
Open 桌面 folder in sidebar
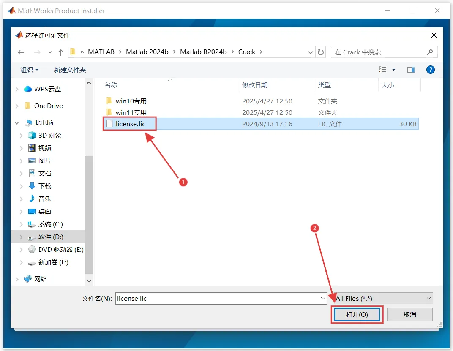[x=45, y=212]
